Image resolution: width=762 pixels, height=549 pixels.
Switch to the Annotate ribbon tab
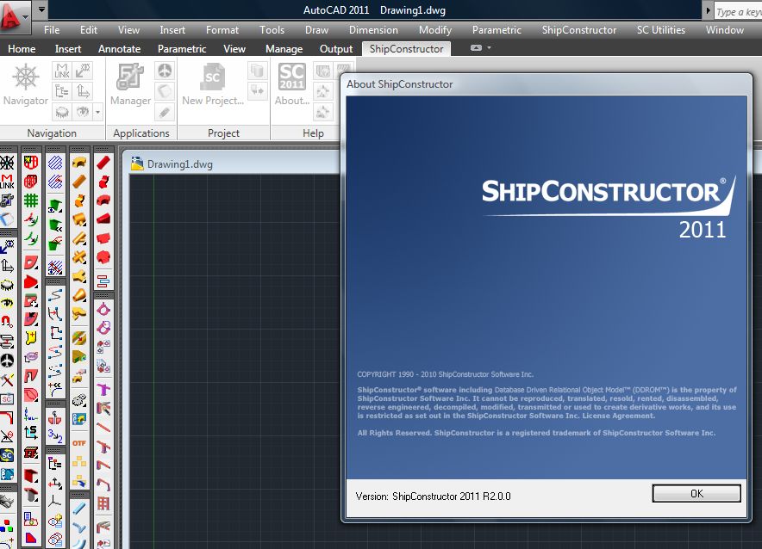(119, 48)
